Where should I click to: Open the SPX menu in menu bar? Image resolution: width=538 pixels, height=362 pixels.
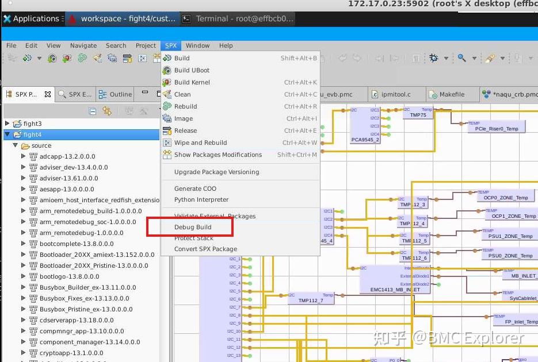(170, 45)
